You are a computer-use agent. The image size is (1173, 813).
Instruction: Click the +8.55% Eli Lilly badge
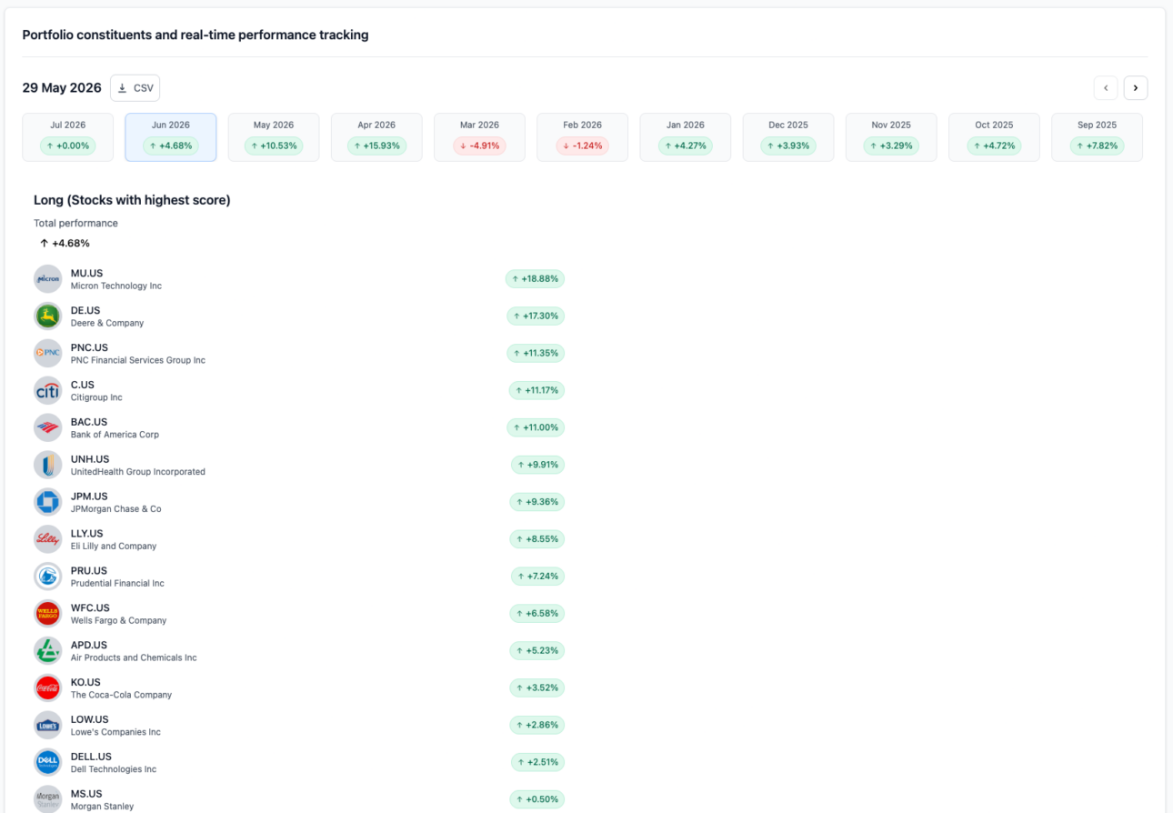537,539
